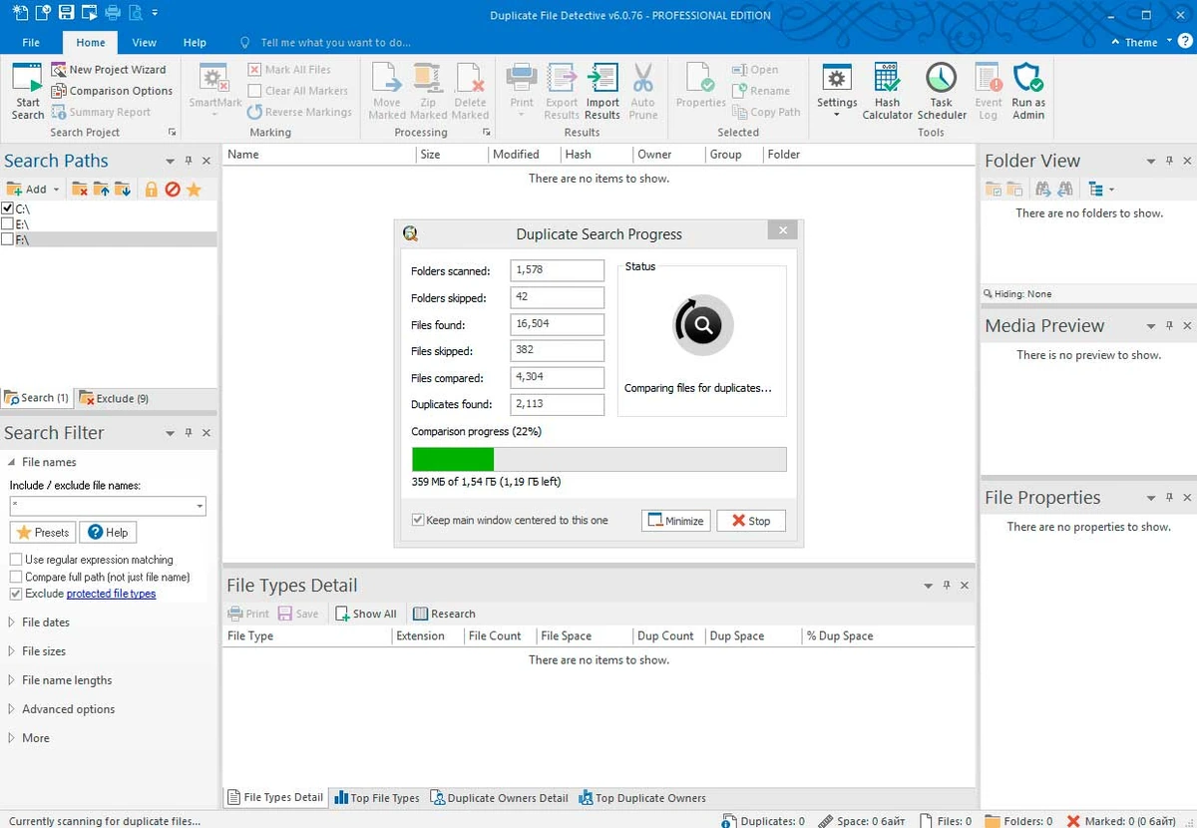Image resolution: width=1197 pixels, height=828 pixels.
Task: Click the Help button in Search Filter
Action: (x=108, y=533)
